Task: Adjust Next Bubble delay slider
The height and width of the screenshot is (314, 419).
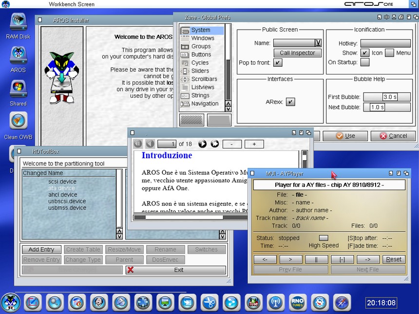Action: tap(387, 107)
